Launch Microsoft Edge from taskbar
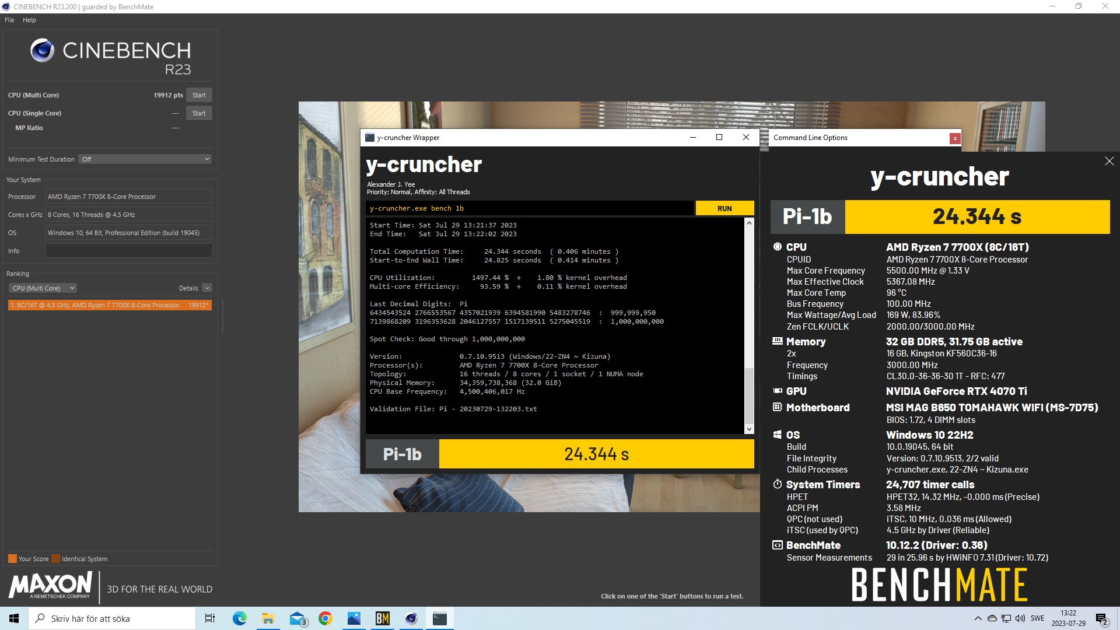Viewport: 1120px width, 630px height. click(x=239, y=618)
